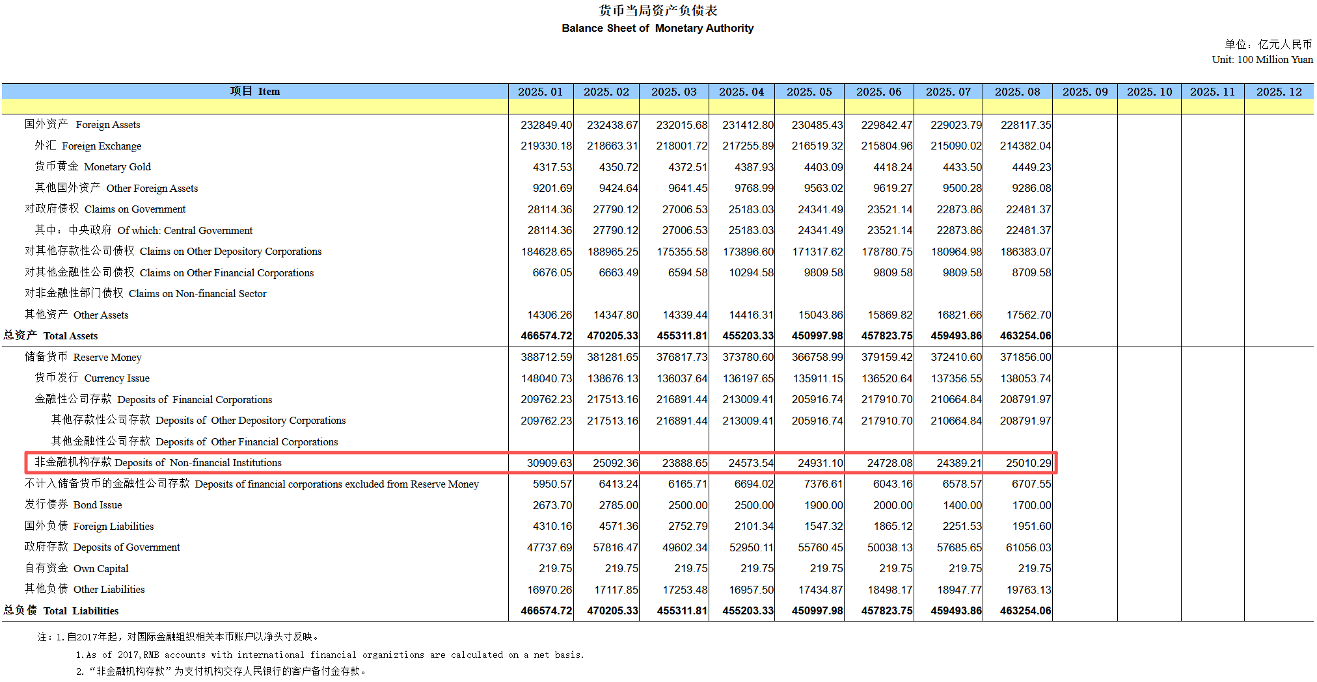The height and width of the screenshot is (682, 1317).
Task: Click the Reserve Money row label
Action: pyautogui.click(x=83, y=357)
